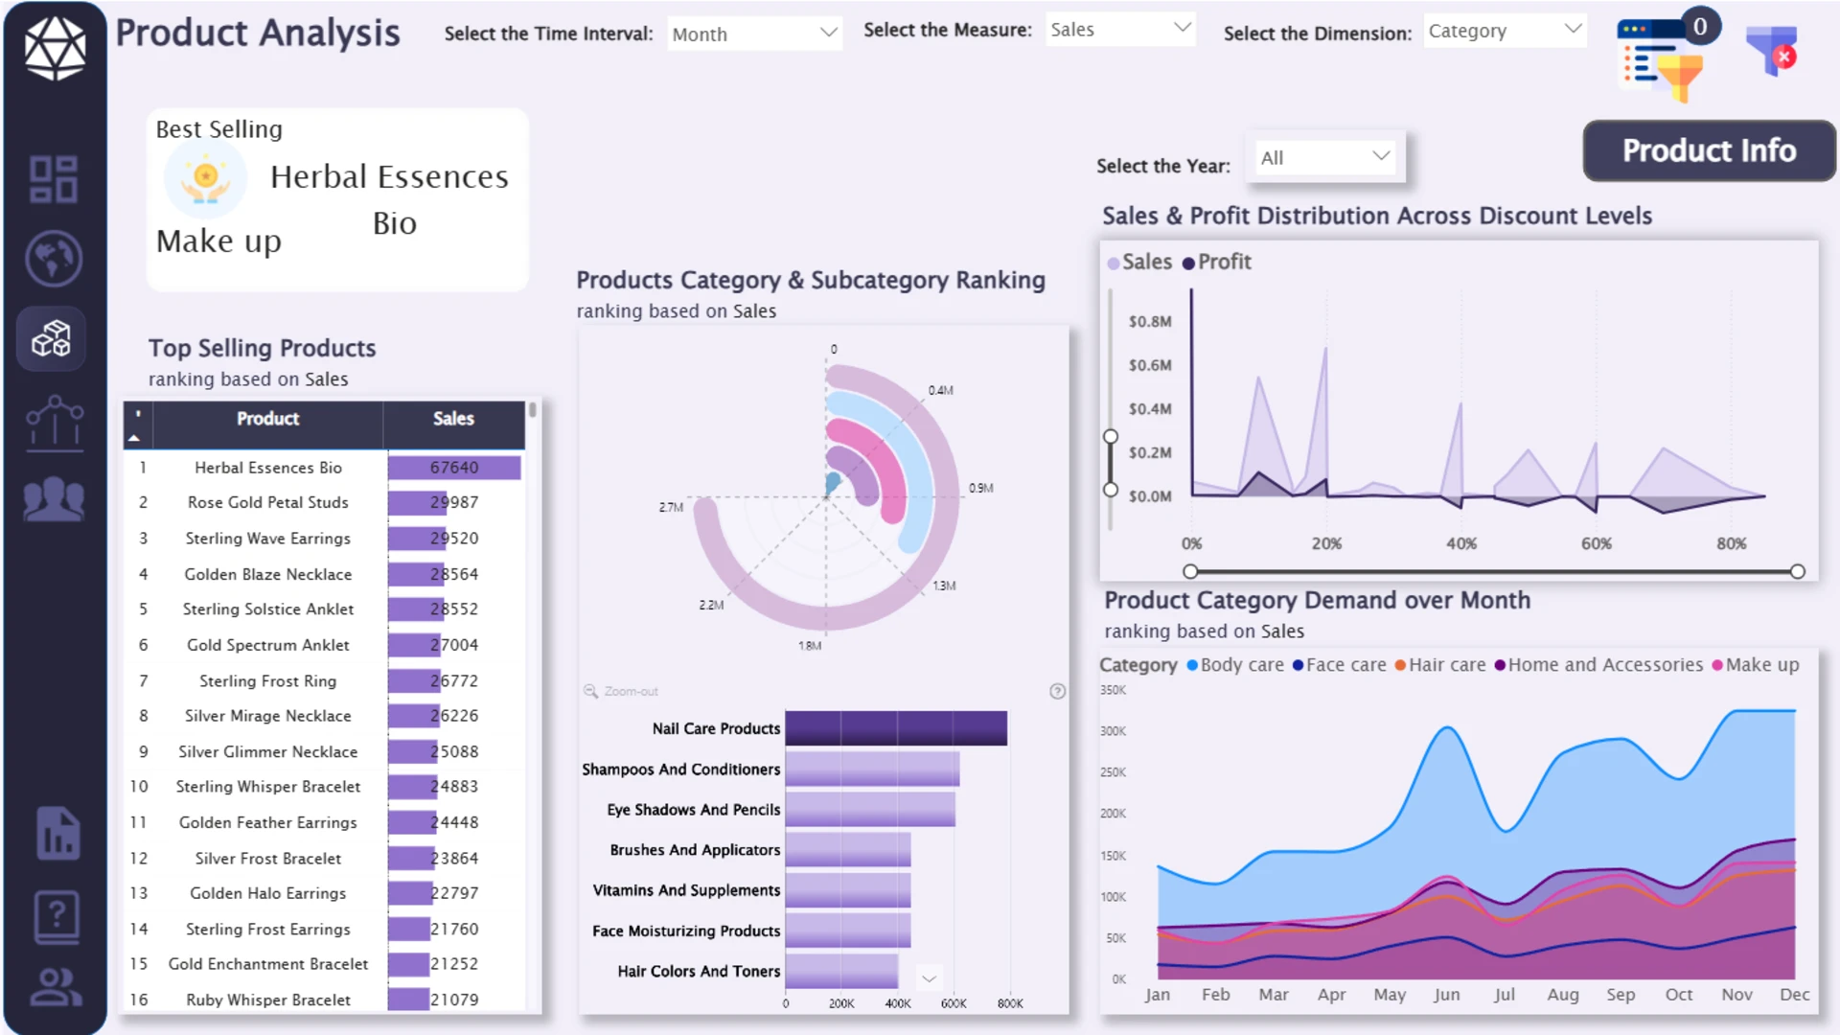Open the globe geography page icon

coord(54,259)
